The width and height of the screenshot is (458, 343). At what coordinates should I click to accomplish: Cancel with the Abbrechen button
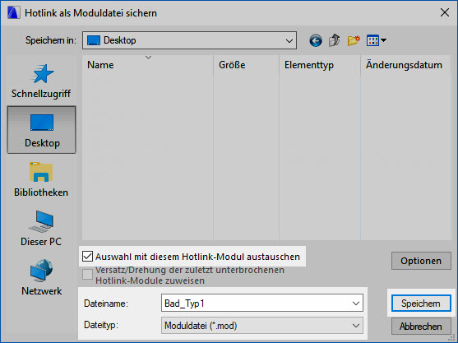coord(421,326)
